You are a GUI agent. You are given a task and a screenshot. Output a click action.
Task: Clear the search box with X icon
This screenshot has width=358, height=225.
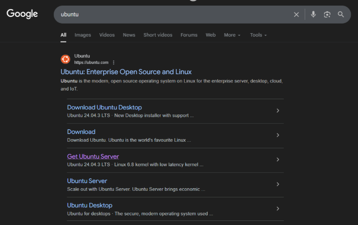pyautogui.click(x=296, y=15)
